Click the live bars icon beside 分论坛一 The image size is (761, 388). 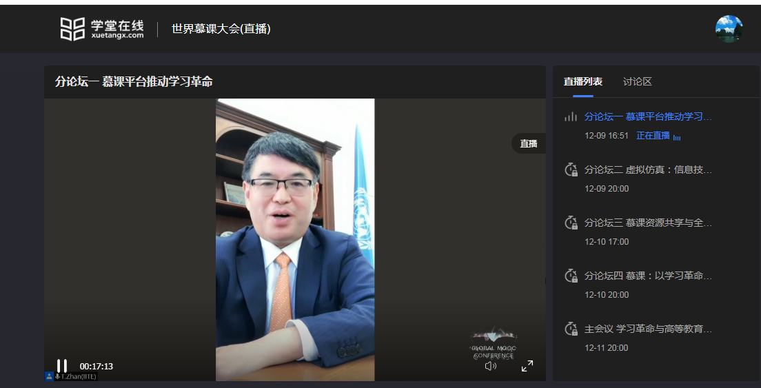point(570,117)
